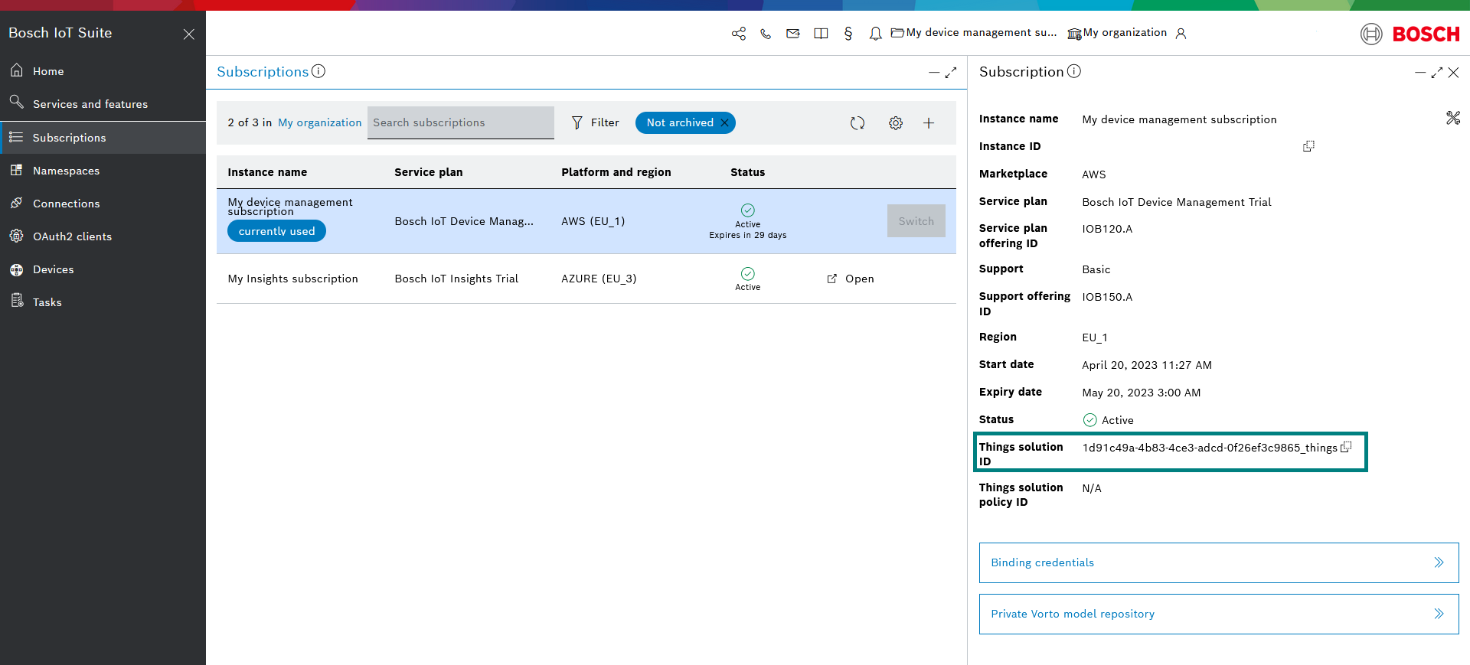The image size is (1470, 665).
Task: Expand the Subscription detail panel
Action: point(1437,73)
